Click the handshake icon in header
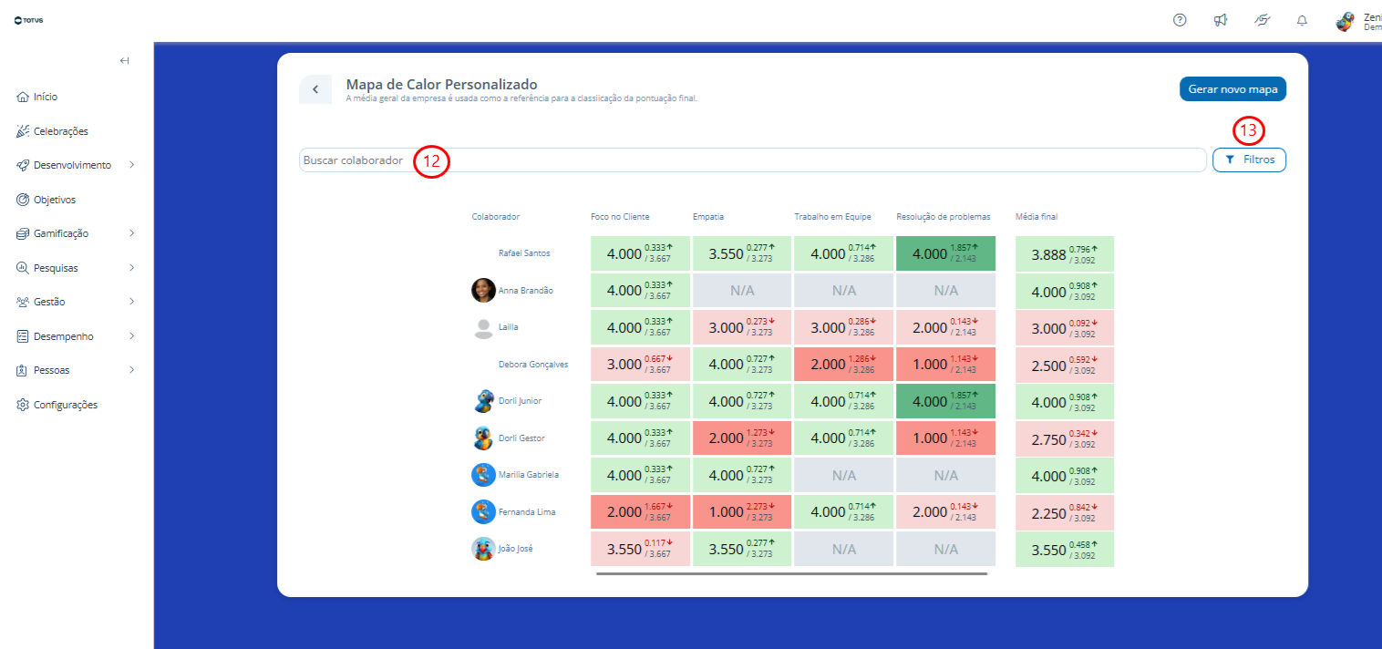 (1262, 20)
